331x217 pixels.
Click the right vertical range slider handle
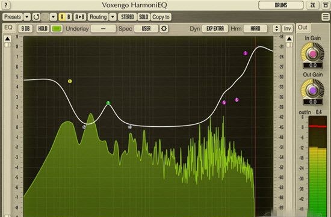289,45
